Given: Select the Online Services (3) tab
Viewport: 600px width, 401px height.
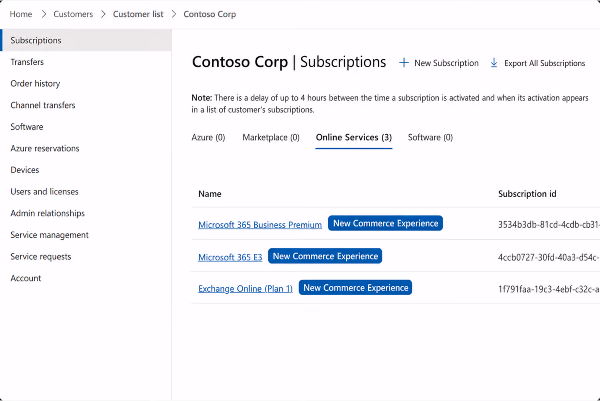Looking at the screenshot, I should 354,137.
